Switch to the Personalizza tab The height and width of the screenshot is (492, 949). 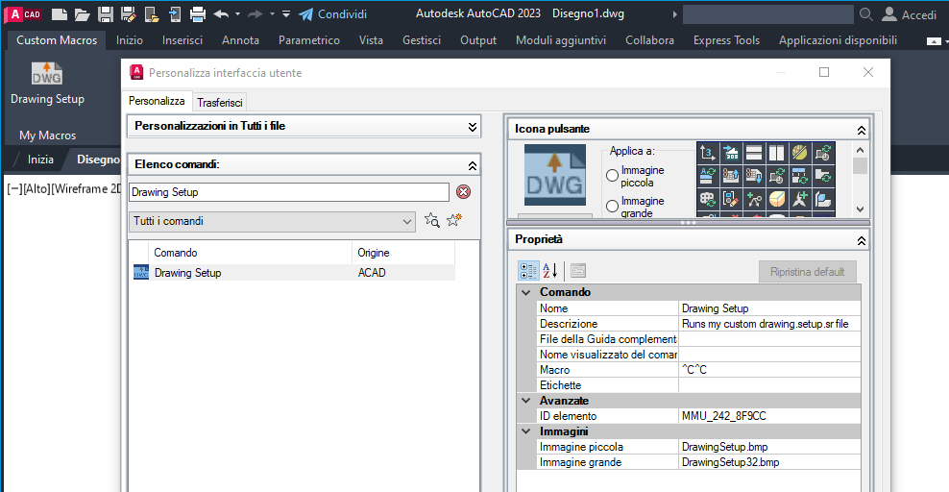(x=157, y=101)
